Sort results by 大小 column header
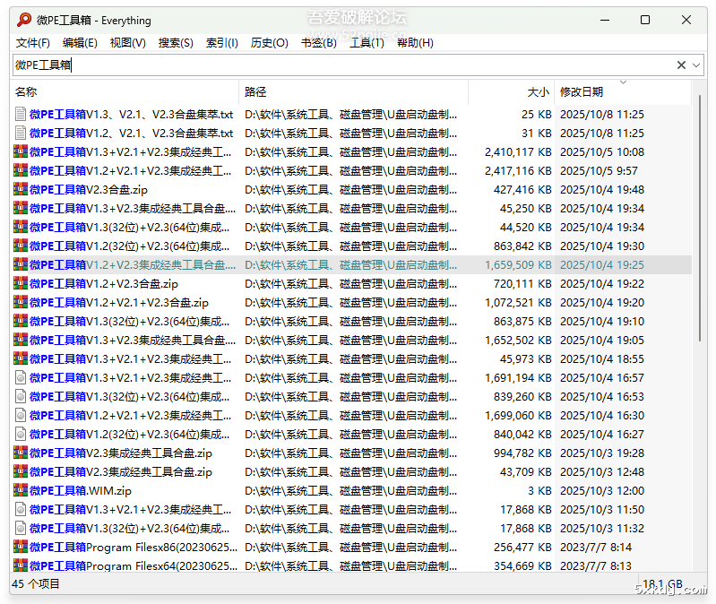Image resolution: width=716 pixels, height=604 pixels. click(511, 91)
